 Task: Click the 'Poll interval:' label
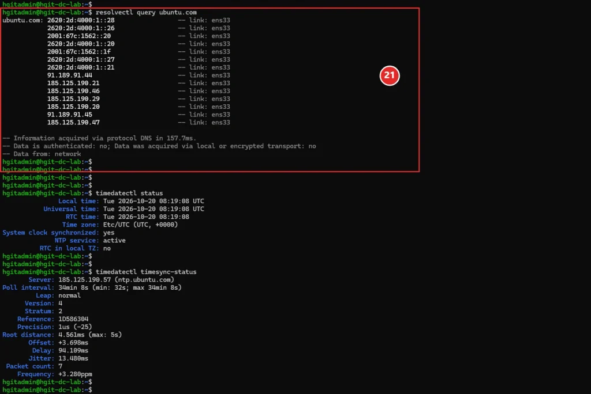click(x=28, y=287)
